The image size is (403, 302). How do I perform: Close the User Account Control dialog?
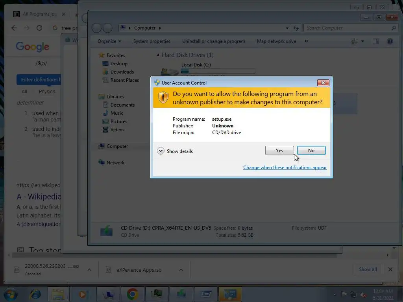click(x=323, y=83)
